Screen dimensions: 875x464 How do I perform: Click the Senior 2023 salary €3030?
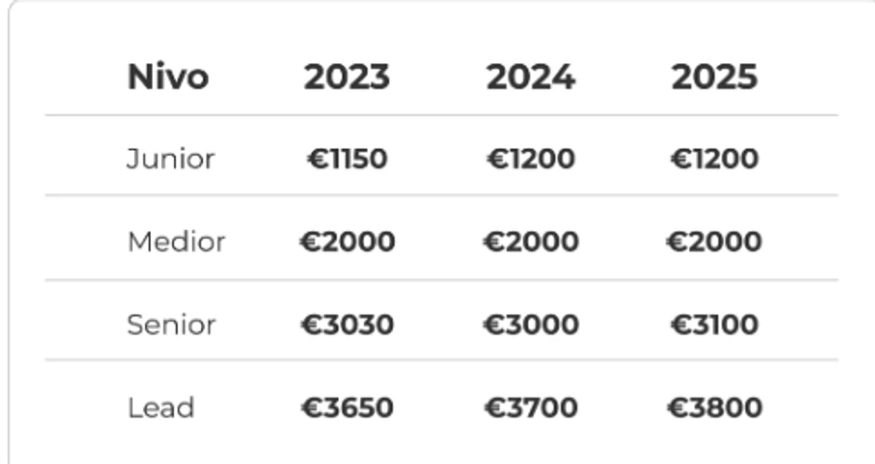pos(346,325)
